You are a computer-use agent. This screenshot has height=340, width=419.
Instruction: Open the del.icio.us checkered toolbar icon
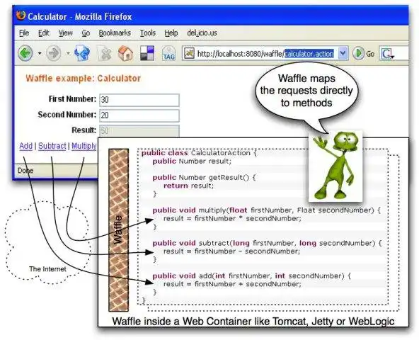147,52
